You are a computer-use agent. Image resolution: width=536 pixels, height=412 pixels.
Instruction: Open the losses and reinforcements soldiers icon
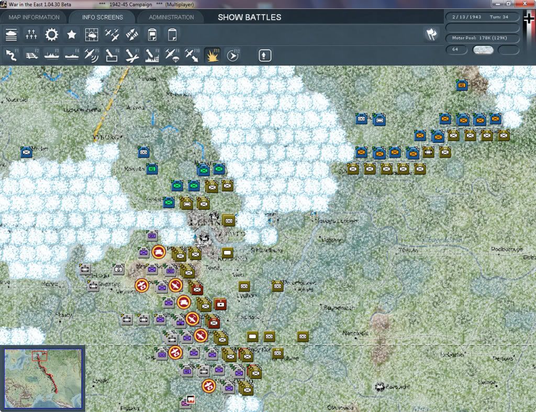31,35
